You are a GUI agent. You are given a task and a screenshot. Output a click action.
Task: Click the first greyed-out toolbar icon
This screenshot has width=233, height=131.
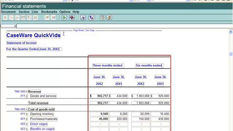[5, 18]
